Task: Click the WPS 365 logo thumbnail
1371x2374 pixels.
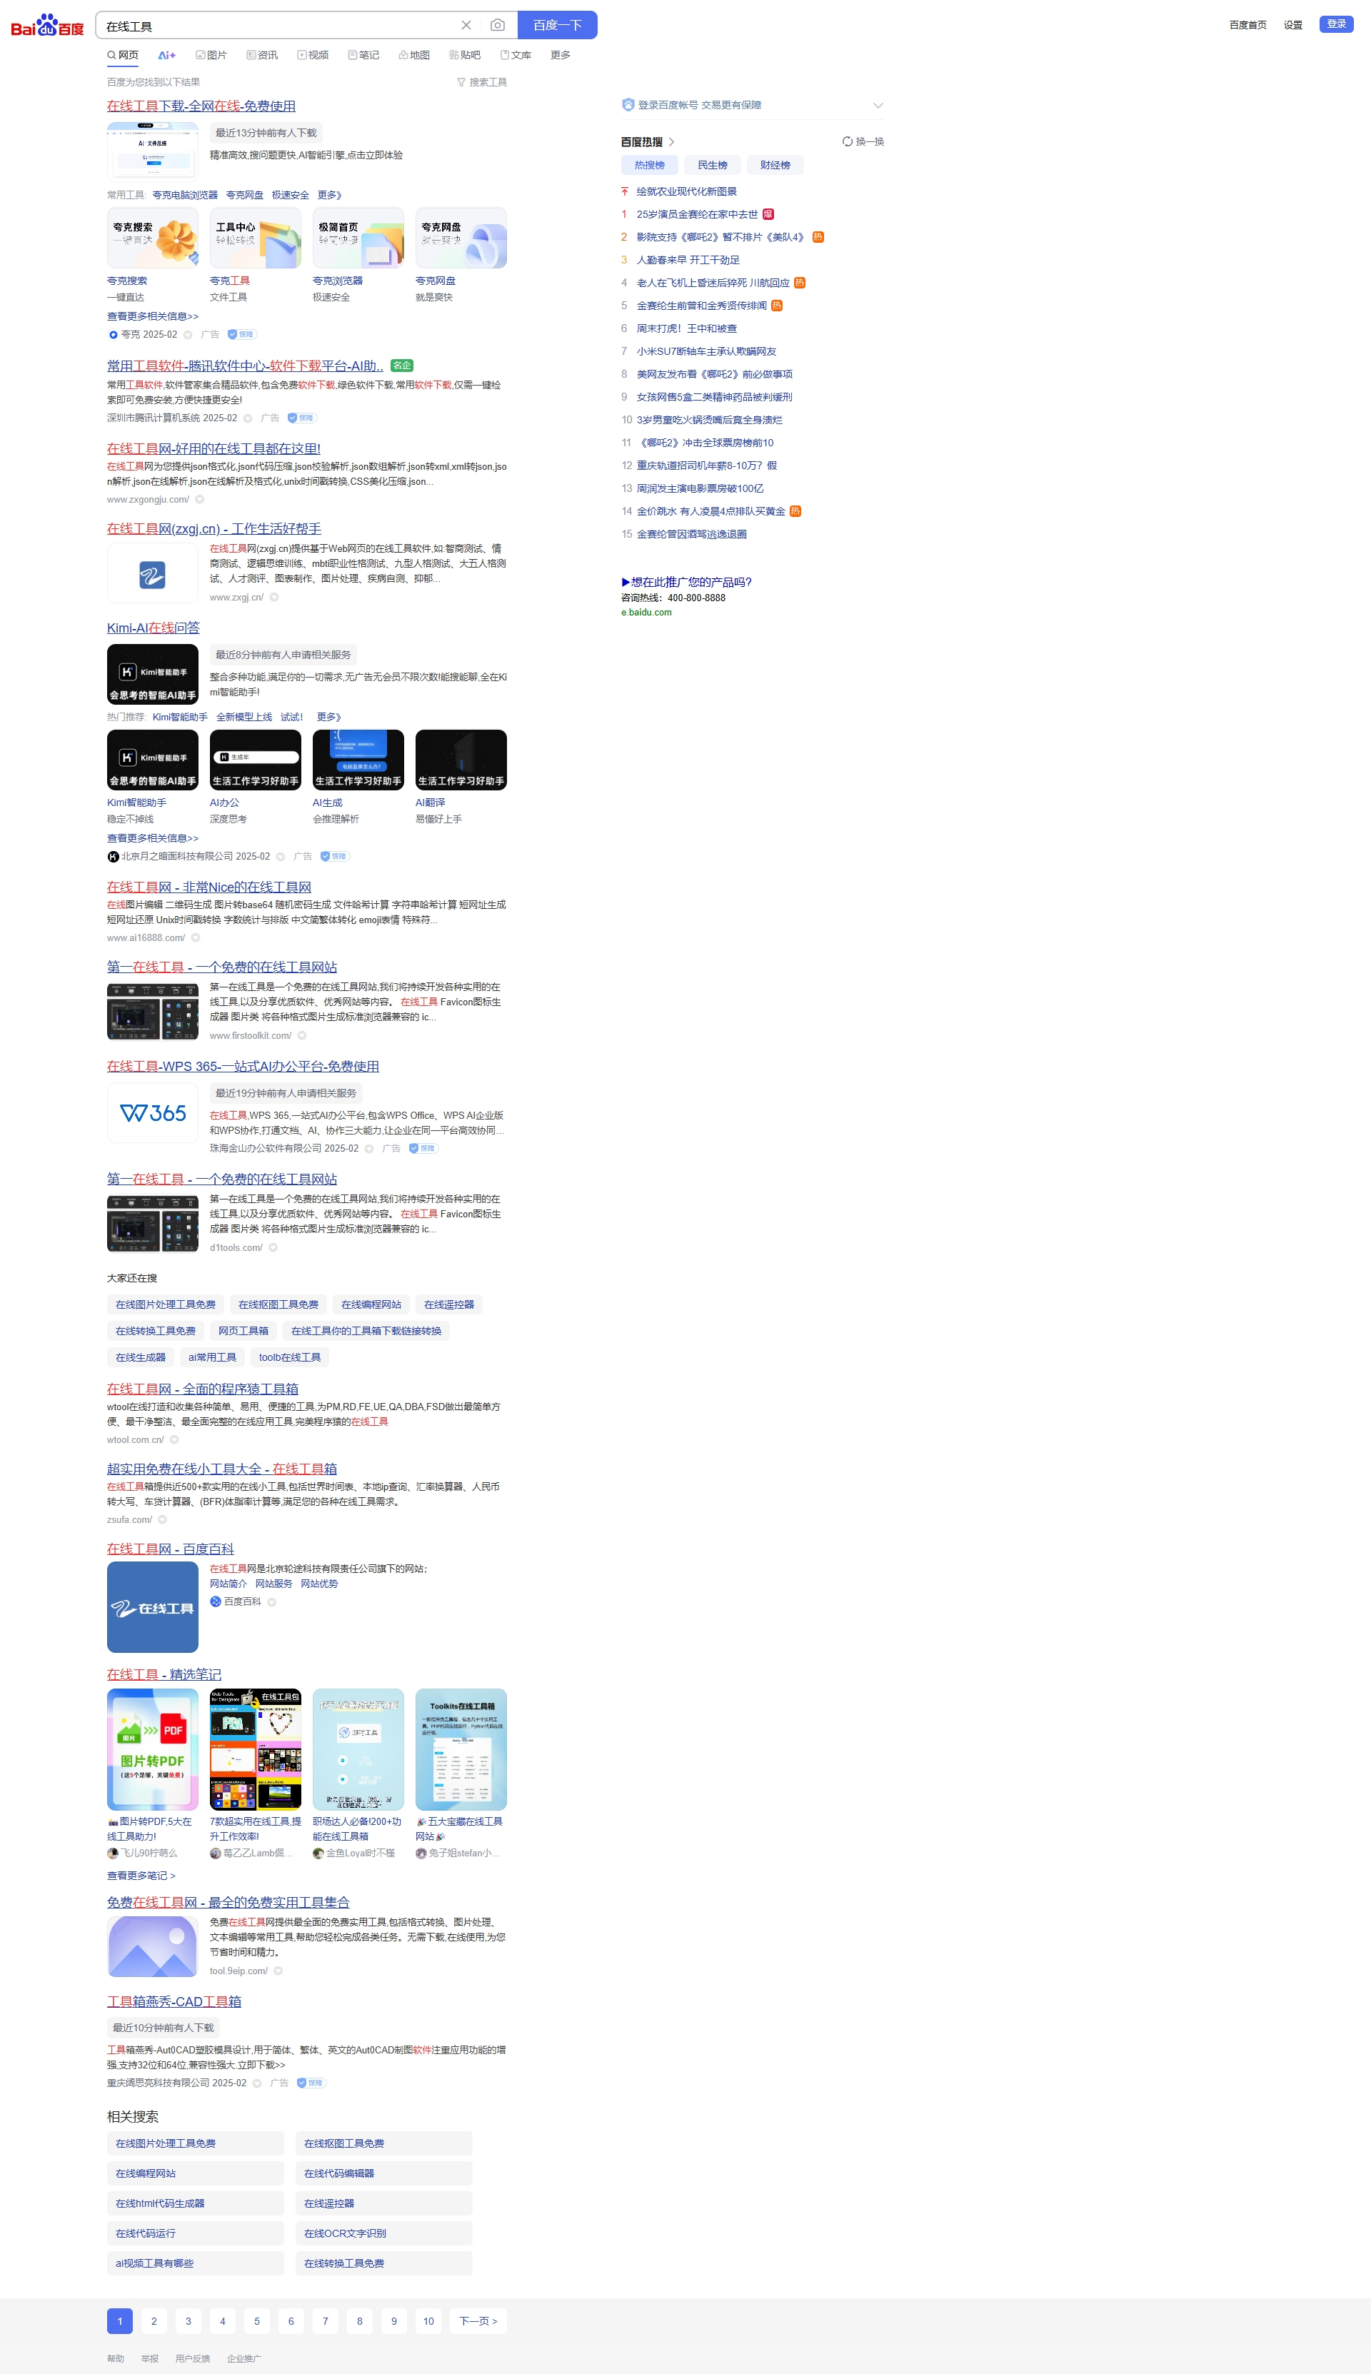Action: [153, 1114]
